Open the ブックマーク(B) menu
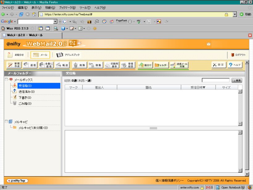 click(67, 8)
